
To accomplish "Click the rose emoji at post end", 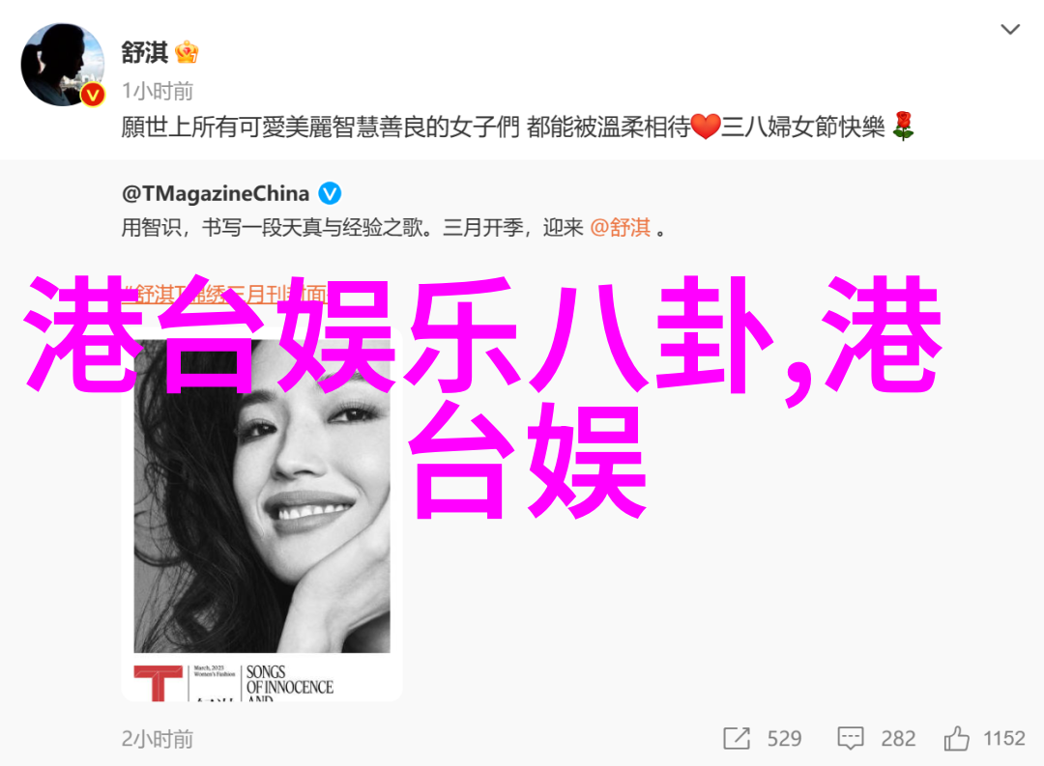I will pyautogui.click(x=904, y=126).
